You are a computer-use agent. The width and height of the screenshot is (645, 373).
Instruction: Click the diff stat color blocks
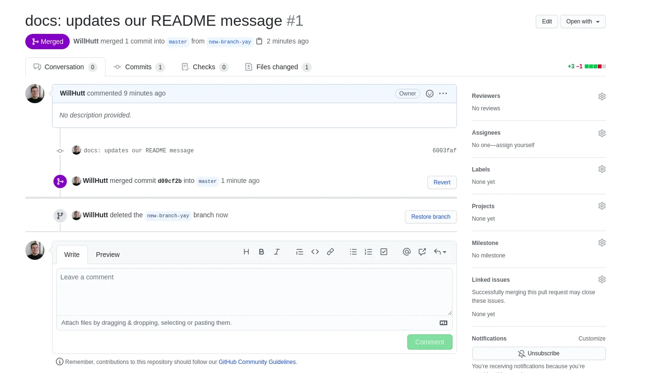click(595, 66)
